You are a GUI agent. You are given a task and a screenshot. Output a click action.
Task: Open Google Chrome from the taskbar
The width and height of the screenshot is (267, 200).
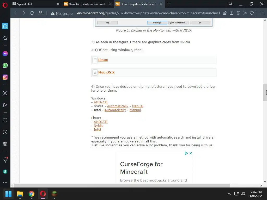click(x=32, y=194)
